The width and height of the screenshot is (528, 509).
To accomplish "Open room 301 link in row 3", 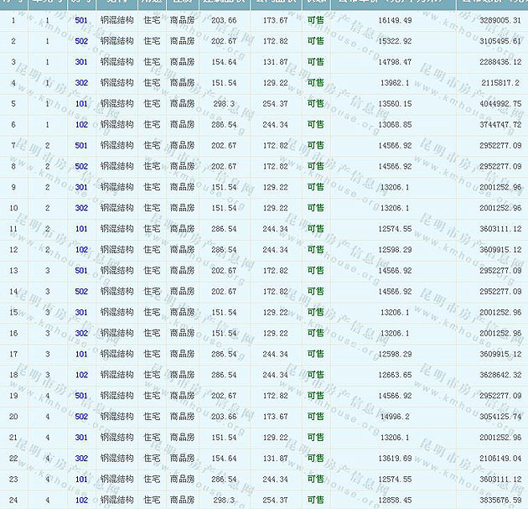I will (x=81, y=61).
